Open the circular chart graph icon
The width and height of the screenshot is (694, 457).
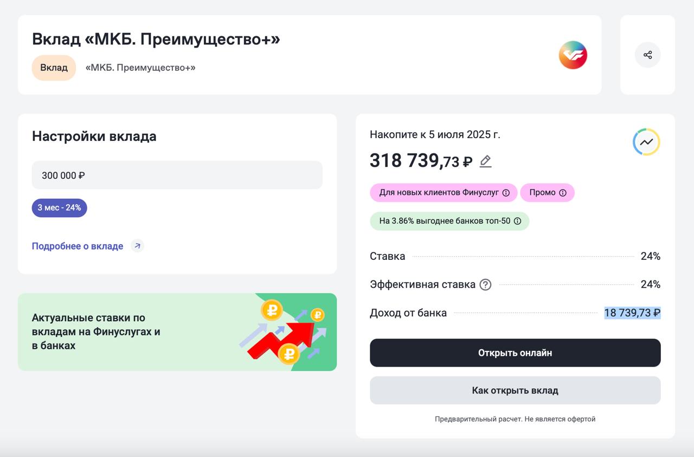coord(646,142)
